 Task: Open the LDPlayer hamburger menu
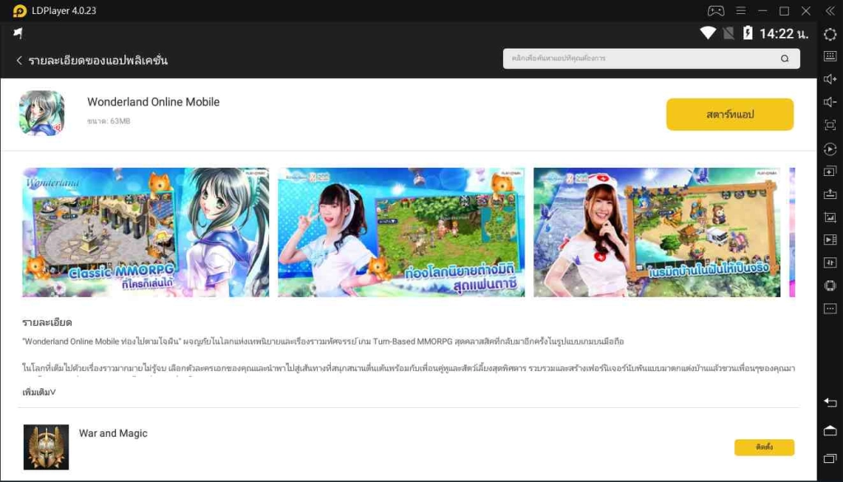point(740,11)
